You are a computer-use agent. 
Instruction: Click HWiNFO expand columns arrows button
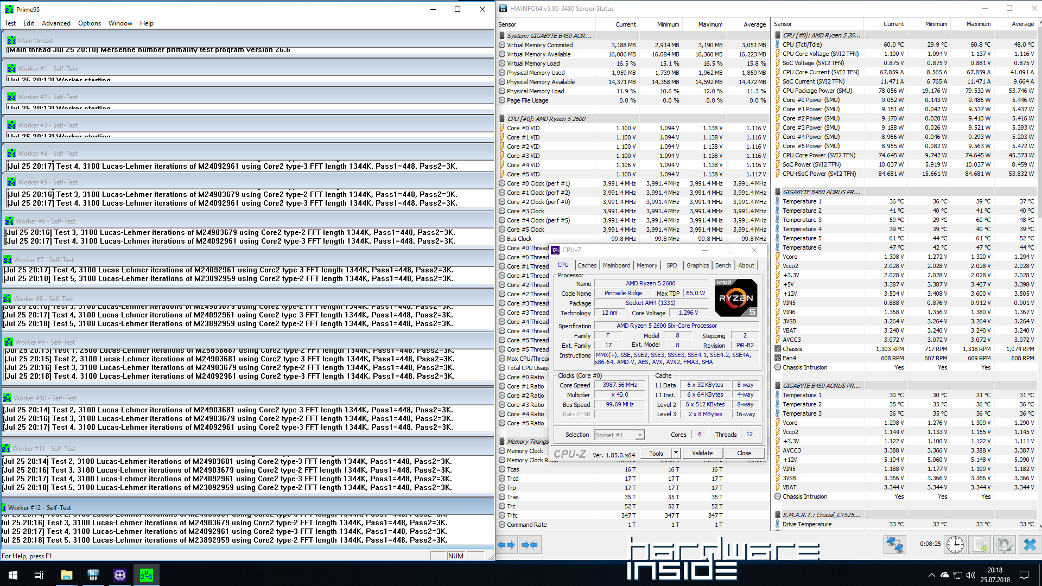(506, 545)
